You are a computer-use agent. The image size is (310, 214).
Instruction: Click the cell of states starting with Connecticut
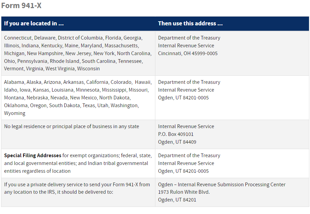tap(78, 53)
